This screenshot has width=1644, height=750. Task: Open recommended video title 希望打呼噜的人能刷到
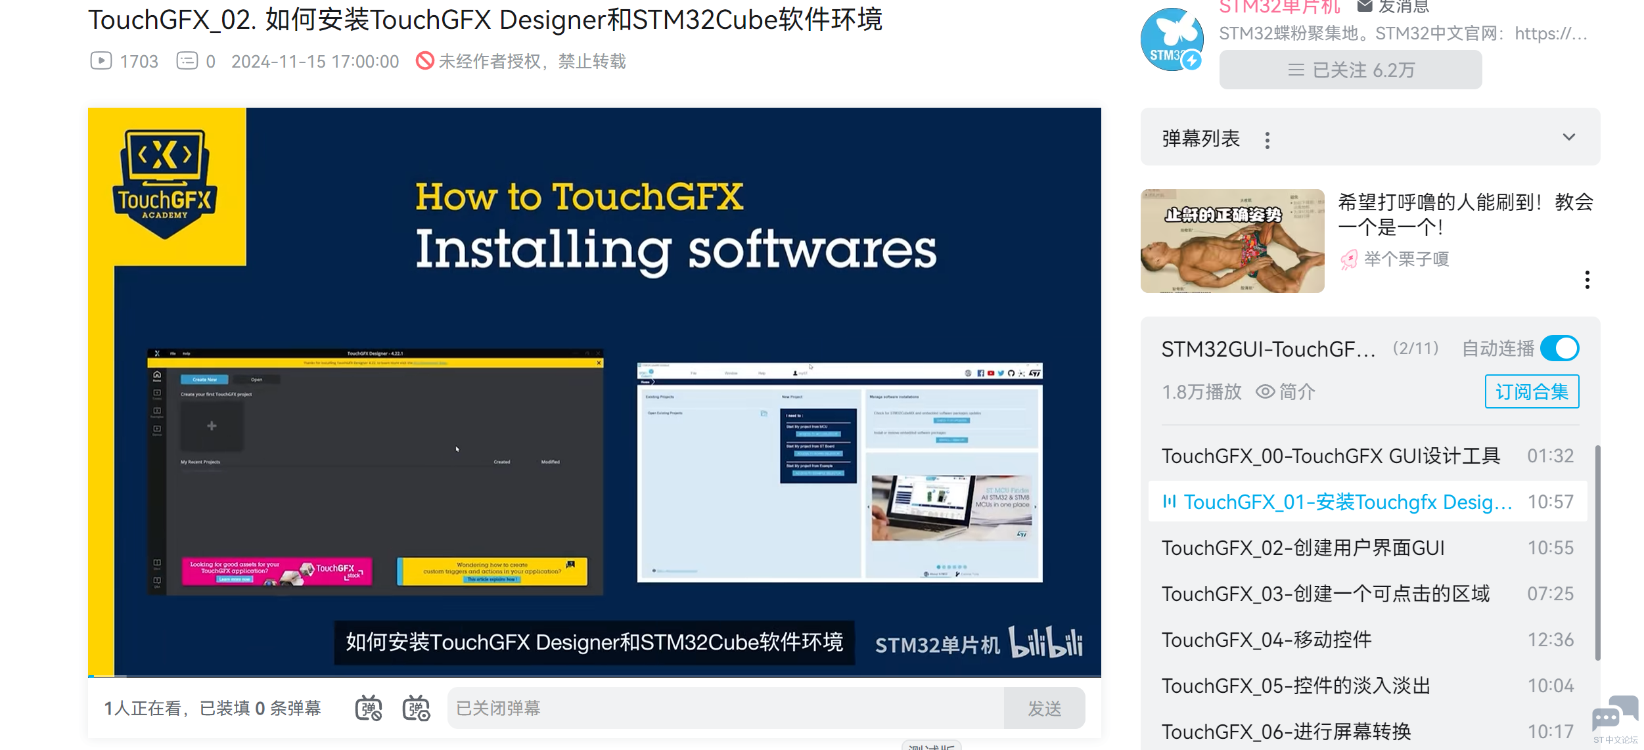(x=1465, y=214)
